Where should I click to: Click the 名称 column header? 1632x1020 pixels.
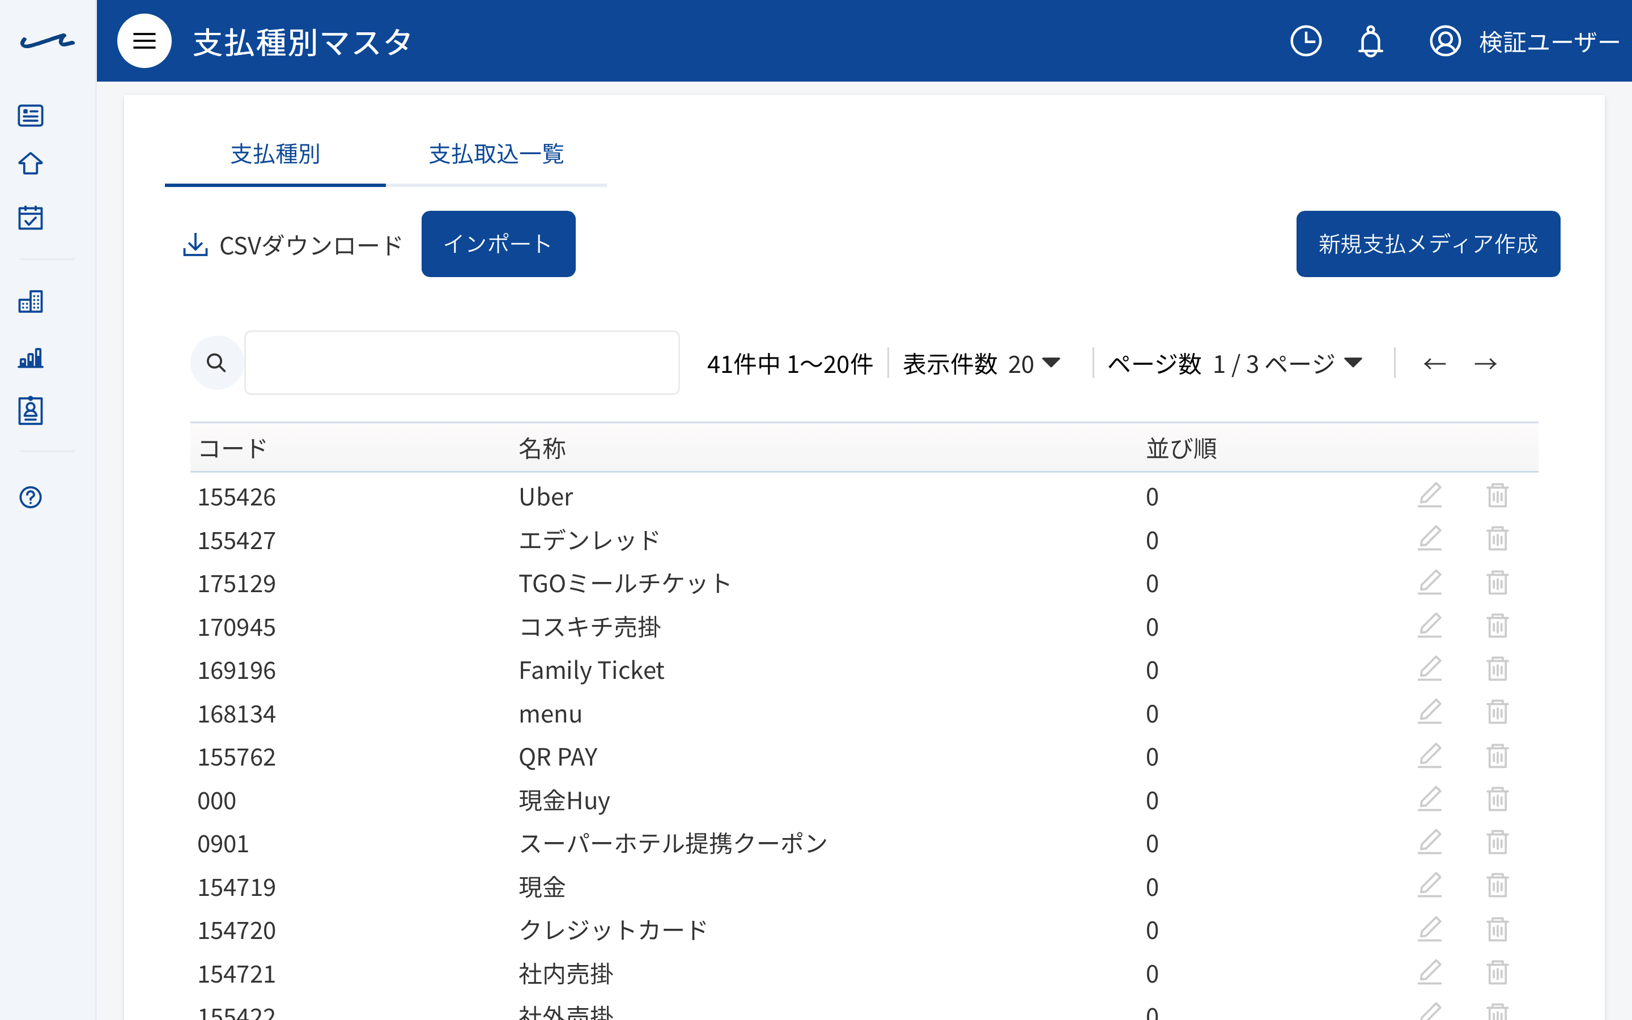542,449
